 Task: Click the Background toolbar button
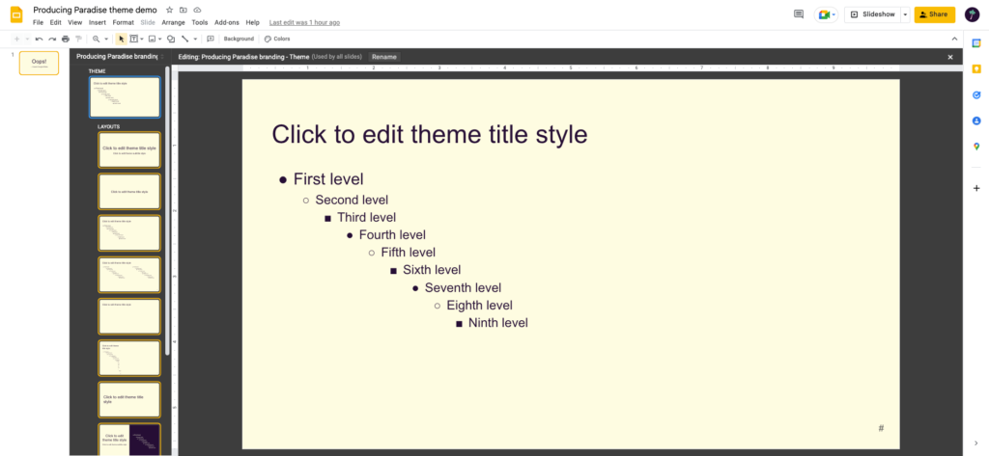(240, 40)
